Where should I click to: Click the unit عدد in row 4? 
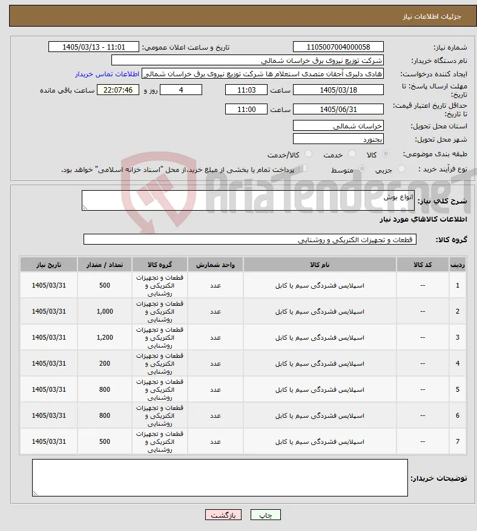pos(215,364)
